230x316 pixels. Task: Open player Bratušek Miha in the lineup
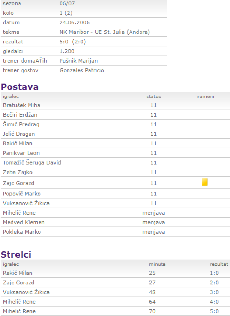pyautogui.click(x=21, y=105)
